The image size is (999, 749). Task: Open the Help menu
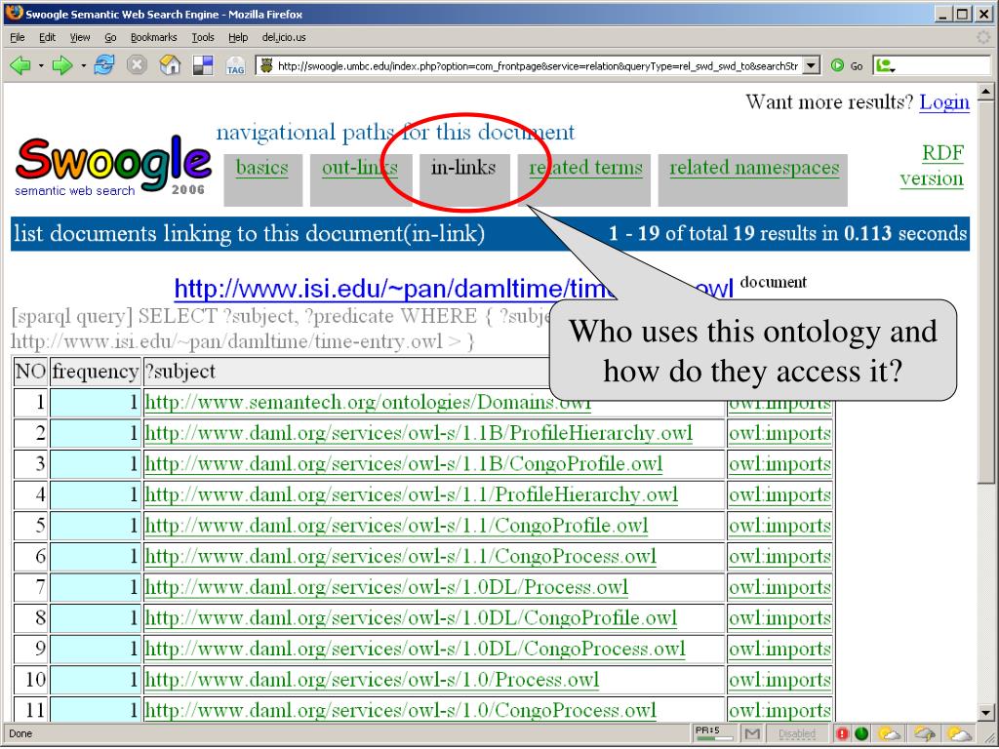point(238,38)
